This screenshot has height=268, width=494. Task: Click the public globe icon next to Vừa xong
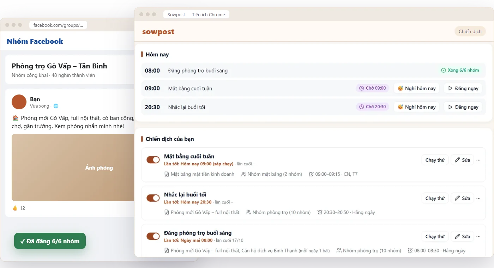click(x=56, y=106)
